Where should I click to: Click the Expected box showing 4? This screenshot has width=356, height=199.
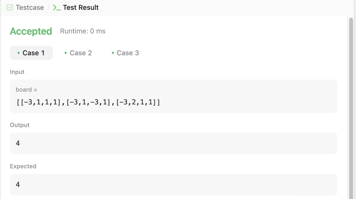point(173,185)
